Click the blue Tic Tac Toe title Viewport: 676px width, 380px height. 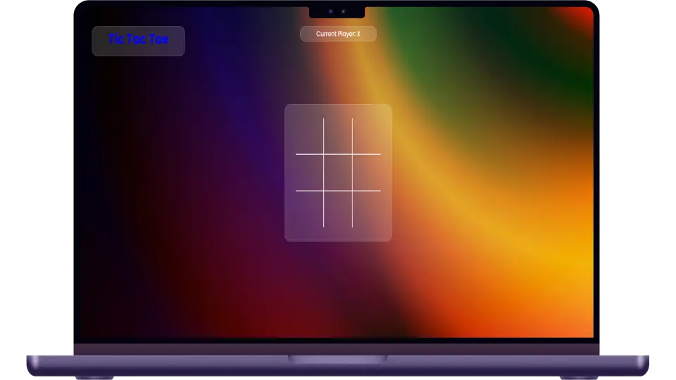point(138,40)
